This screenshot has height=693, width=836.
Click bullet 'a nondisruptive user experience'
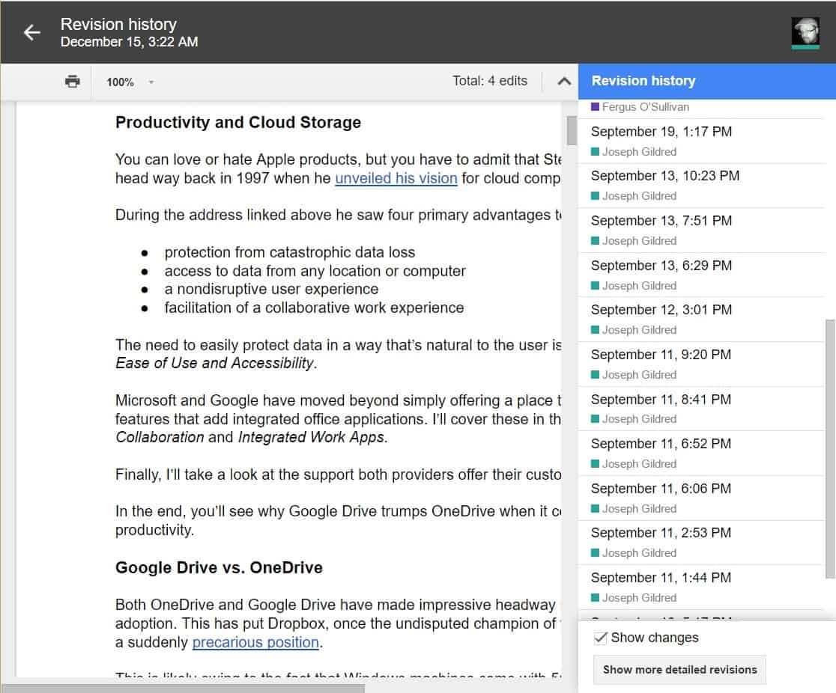271,289
